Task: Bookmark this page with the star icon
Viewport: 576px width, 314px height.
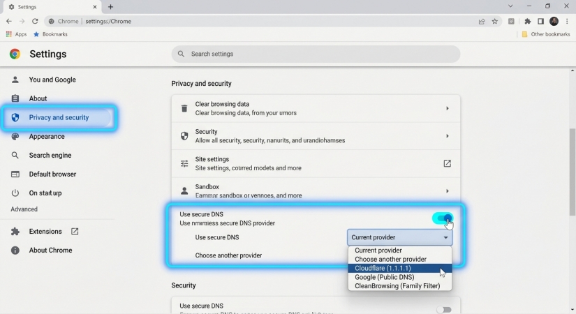Action: (495, 22)
